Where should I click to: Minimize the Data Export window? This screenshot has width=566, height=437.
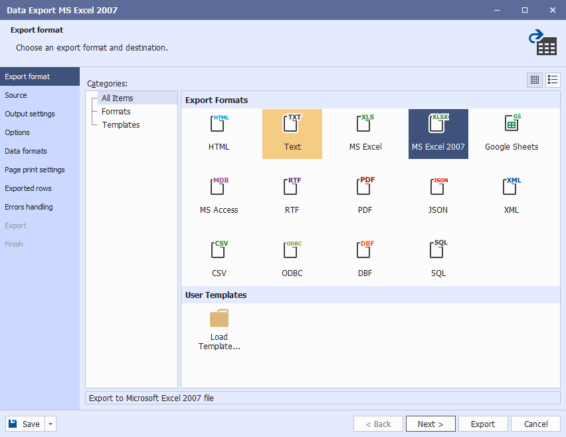pyautogui.click(x=497, y=10)
